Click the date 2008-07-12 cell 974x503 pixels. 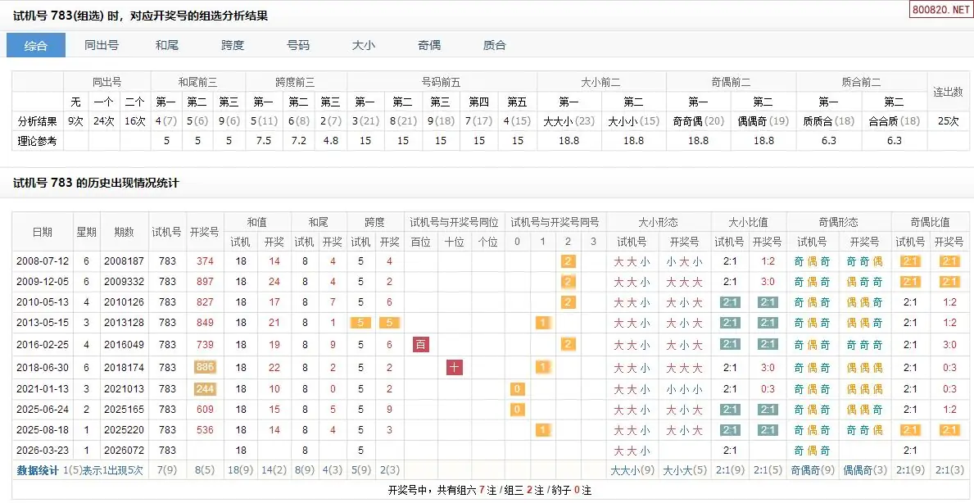point(42,261)
